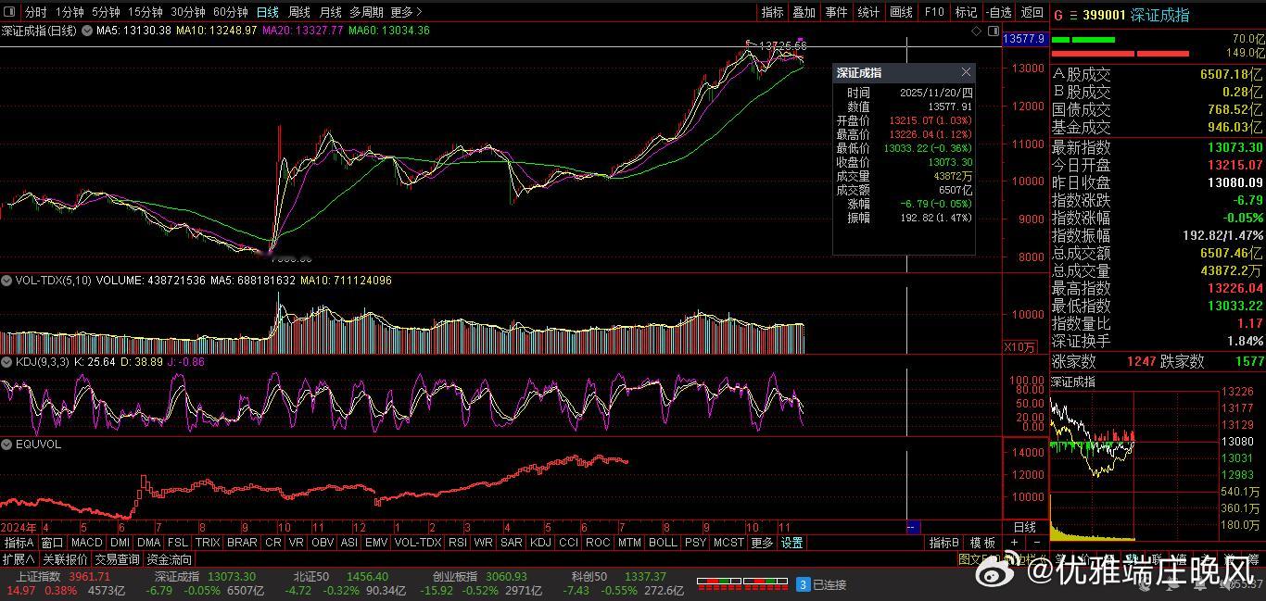Switch indicator to MACD

[x=86, y=543]
